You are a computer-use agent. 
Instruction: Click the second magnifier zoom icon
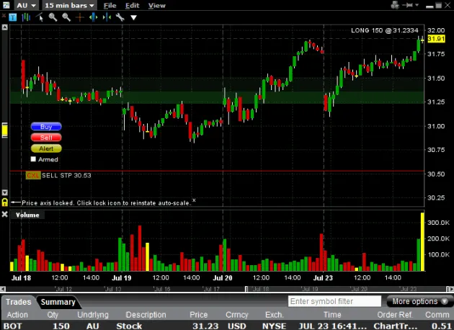tap(66, 17)
